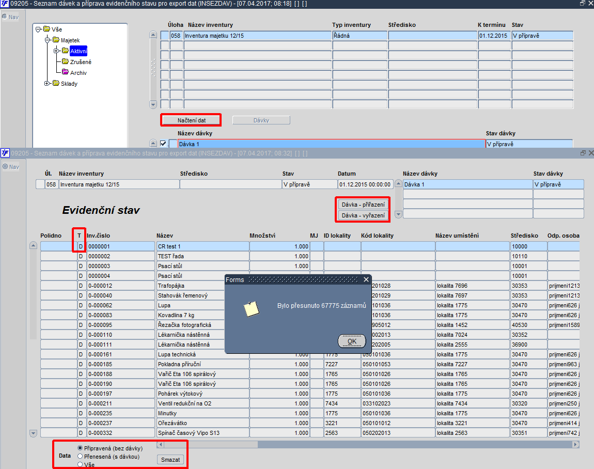Click the Spínač časový Vipo S13 cell
The image size is (594, 469).
[202, 433]
